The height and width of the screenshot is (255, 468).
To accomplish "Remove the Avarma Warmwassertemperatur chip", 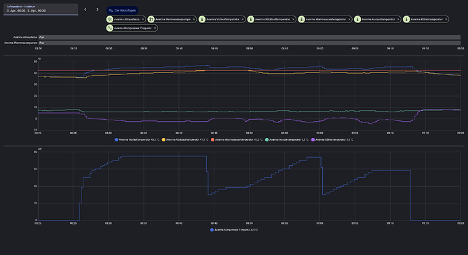I will coord(349,20).
